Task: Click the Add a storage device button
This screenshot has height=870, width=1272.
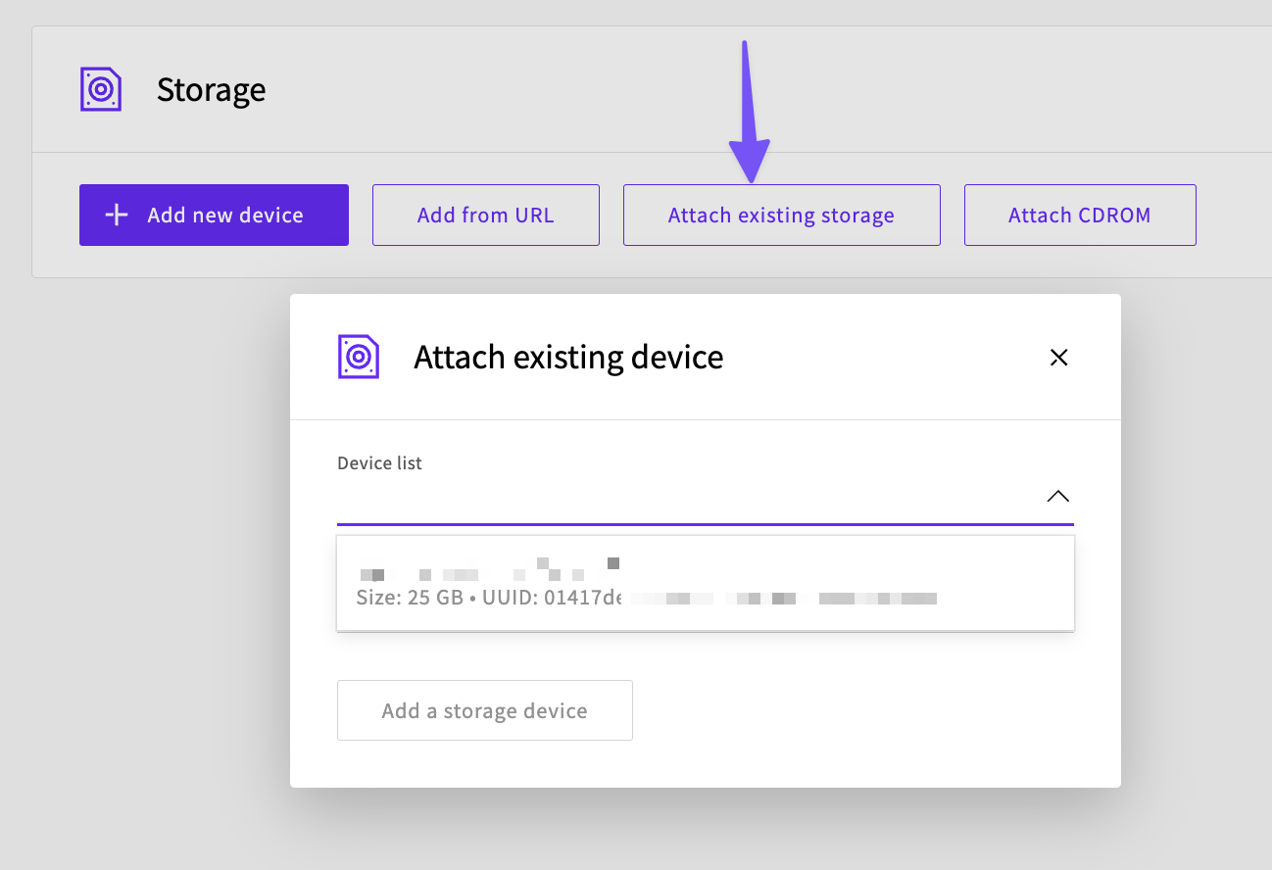Action: (x=485, y=710)
